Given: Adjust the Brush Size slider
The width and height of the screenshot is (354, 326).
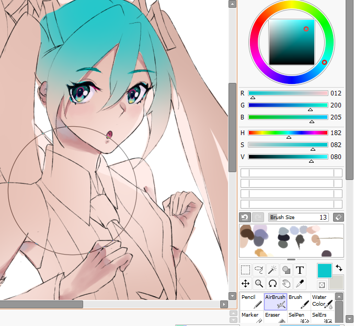Looking at the screenshot, I should coord(299,218).
